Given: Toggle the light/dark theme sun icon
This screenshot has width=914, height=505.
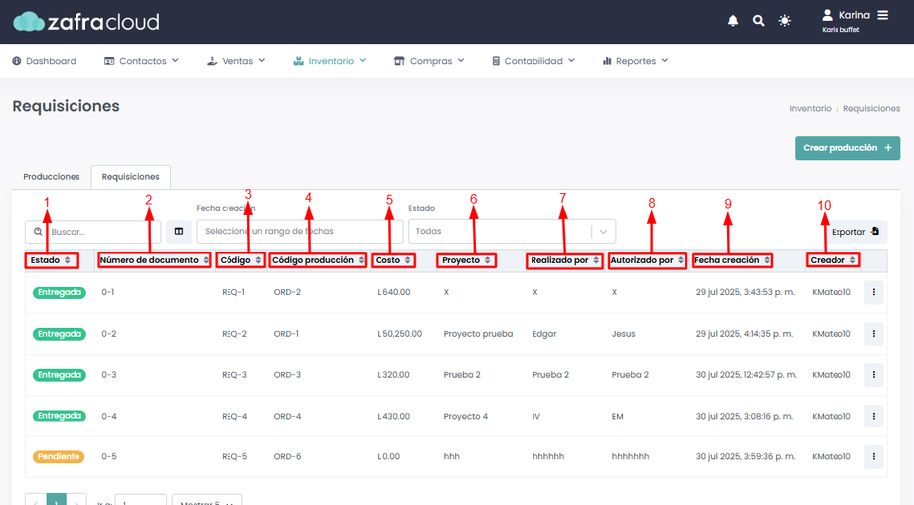Looking at the screenshot, I should pos(785,21).
